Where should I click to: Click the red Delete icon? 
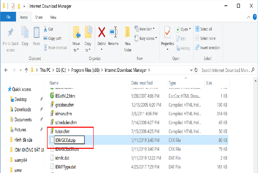(x=102, y=32)
